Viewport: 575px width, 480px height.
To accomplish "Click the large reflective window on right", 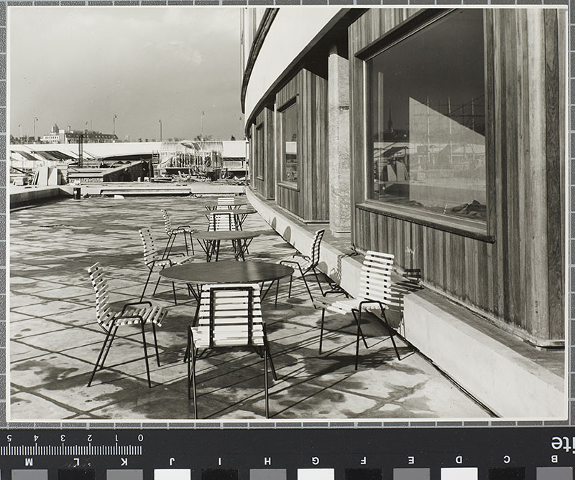I will 425,122.
